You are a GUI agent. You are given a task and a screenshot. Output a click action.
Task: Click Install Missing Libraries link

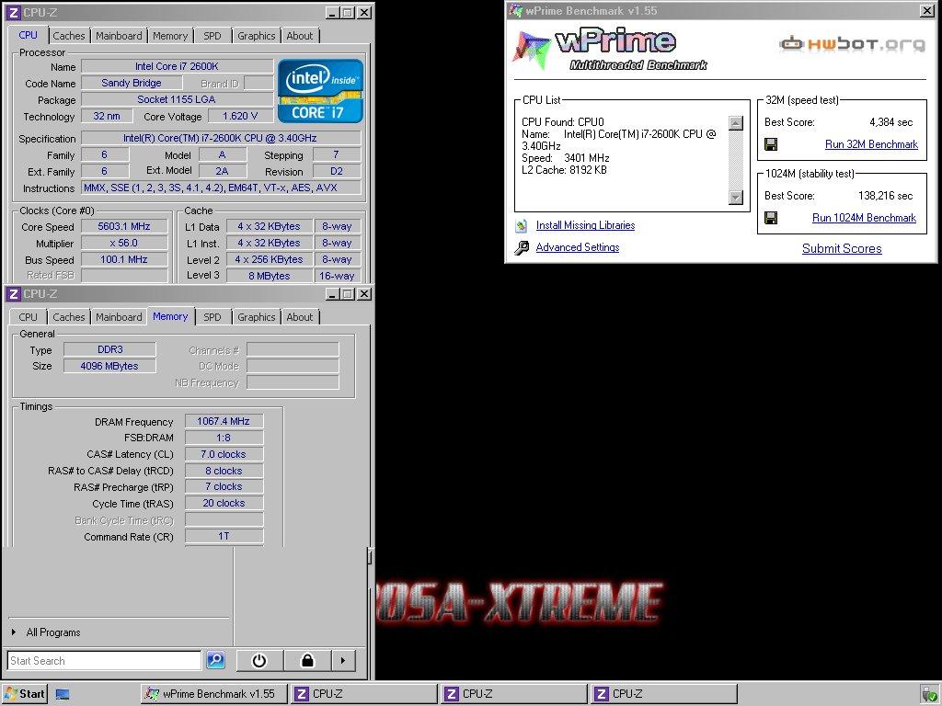click(585, 225)
